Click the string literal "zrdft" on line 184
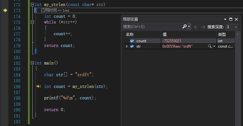Screen dimensions: 243x126 tap(83, 75)
